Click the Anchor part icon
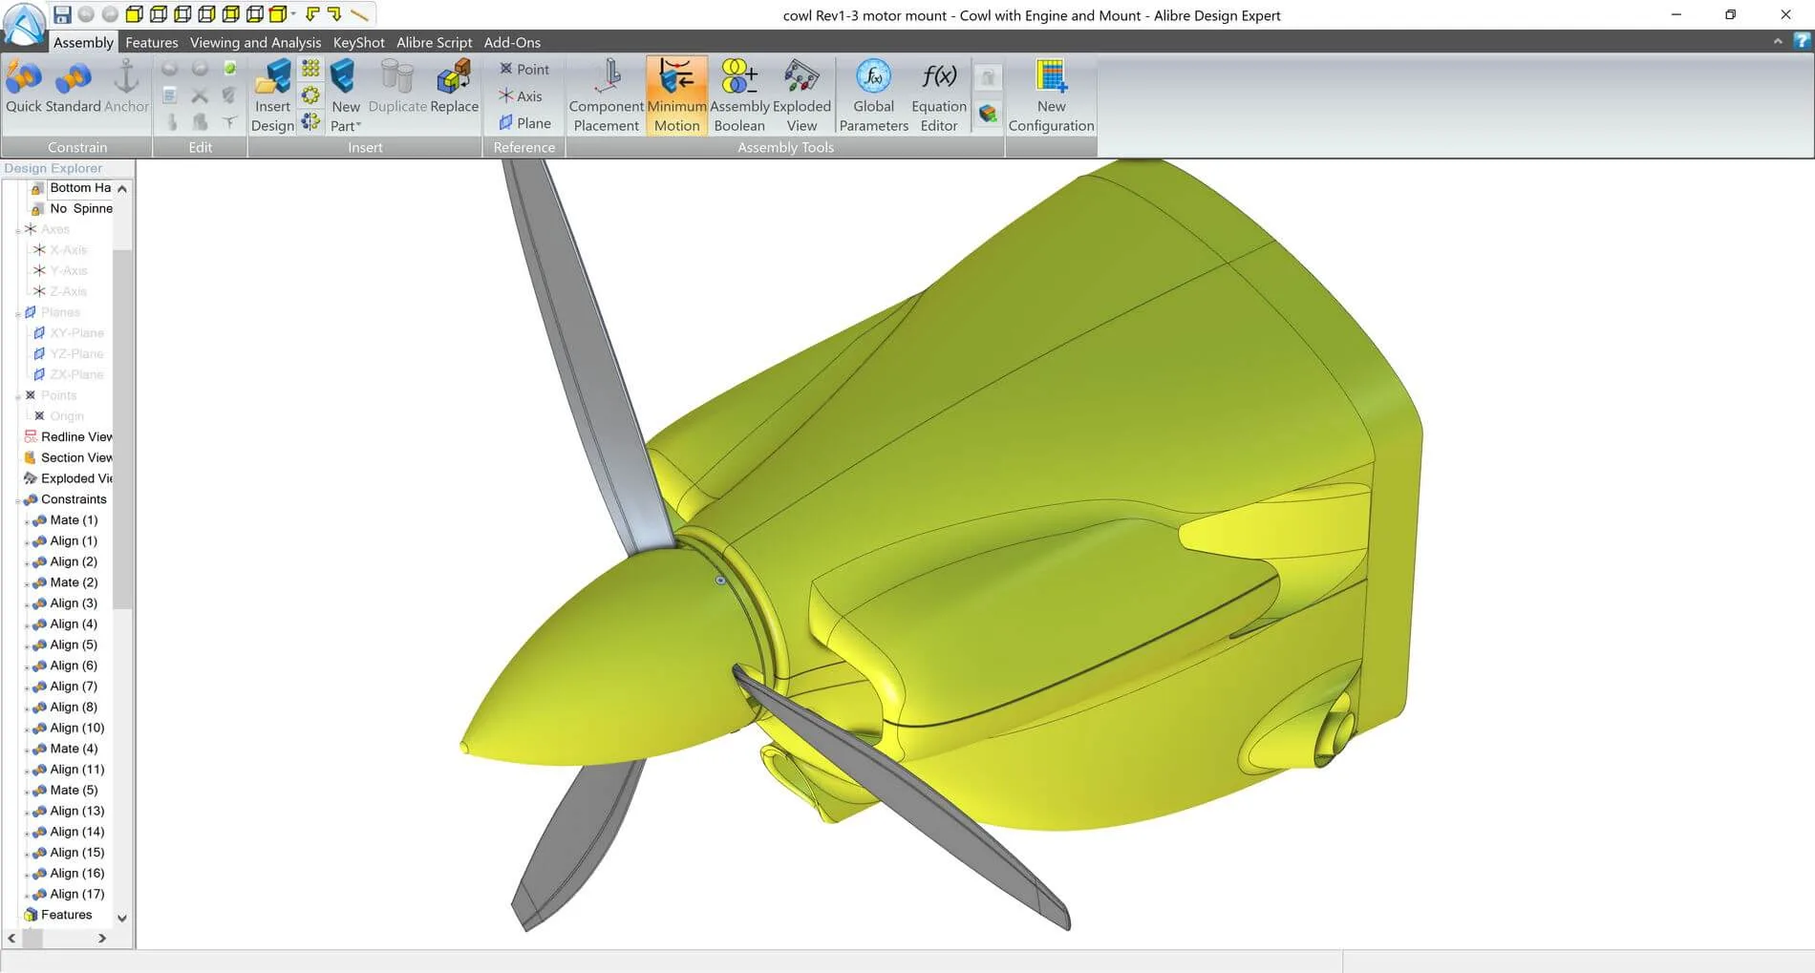The image size is (1815, 973). pyautogui.click(x=126, y=88)
